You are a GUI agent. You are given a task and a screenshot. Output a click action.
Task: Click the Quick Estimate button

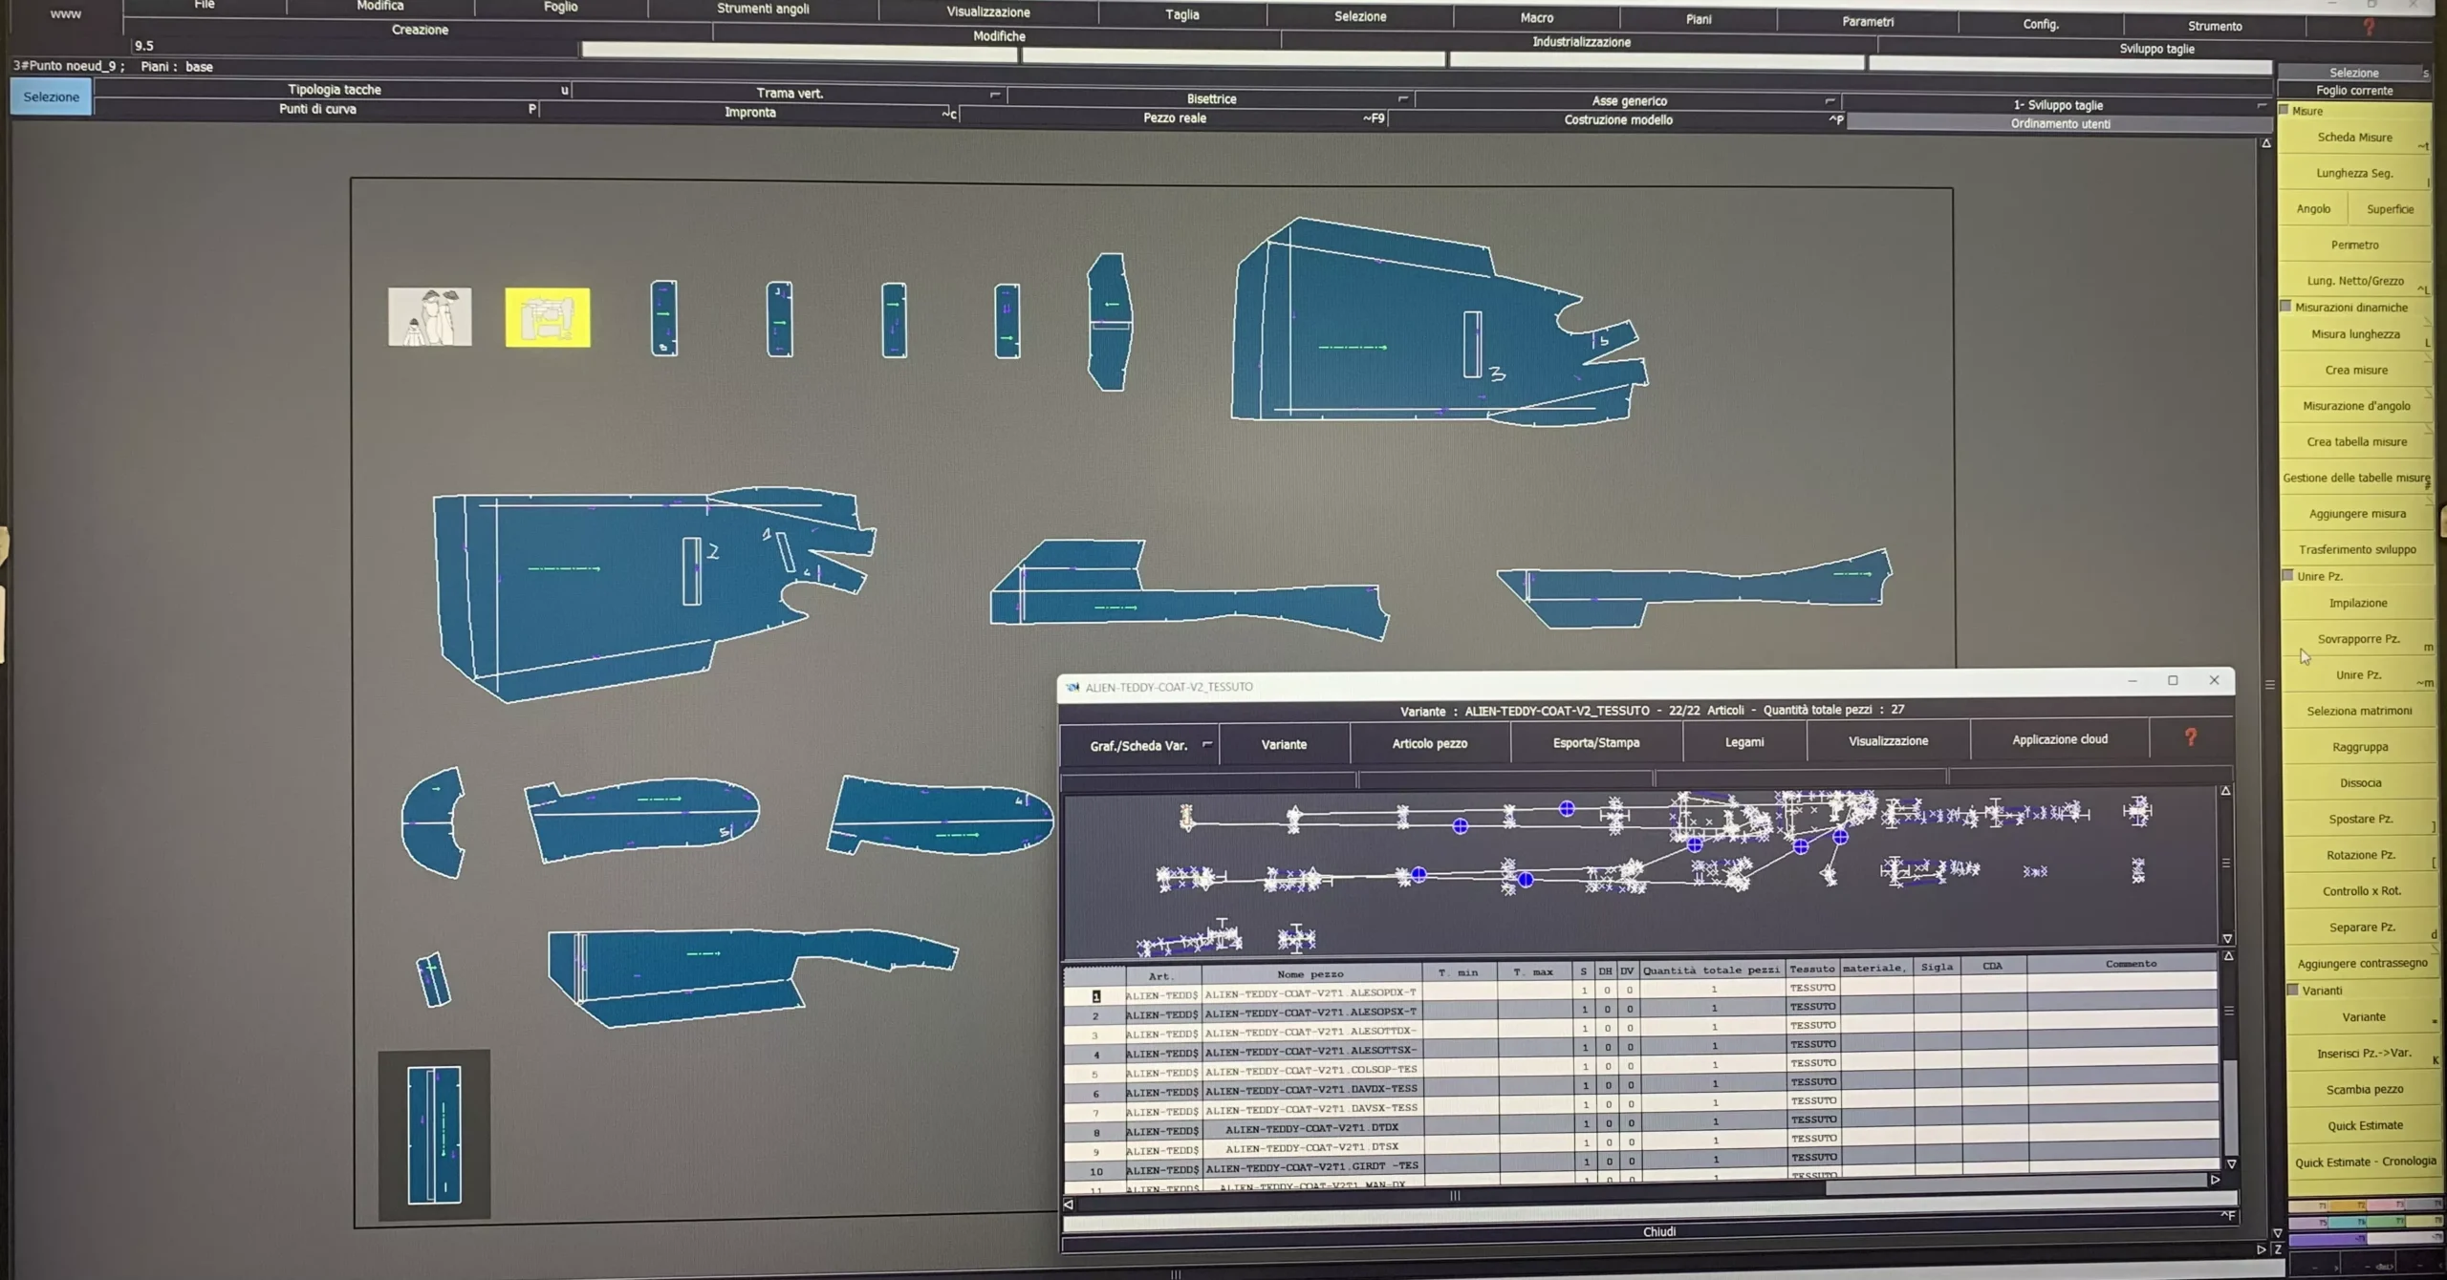coord(2365,1125)
